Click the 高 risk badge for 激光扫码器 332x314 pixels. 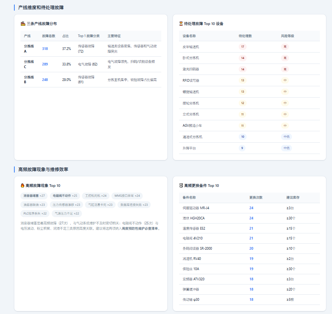[285, 69]
